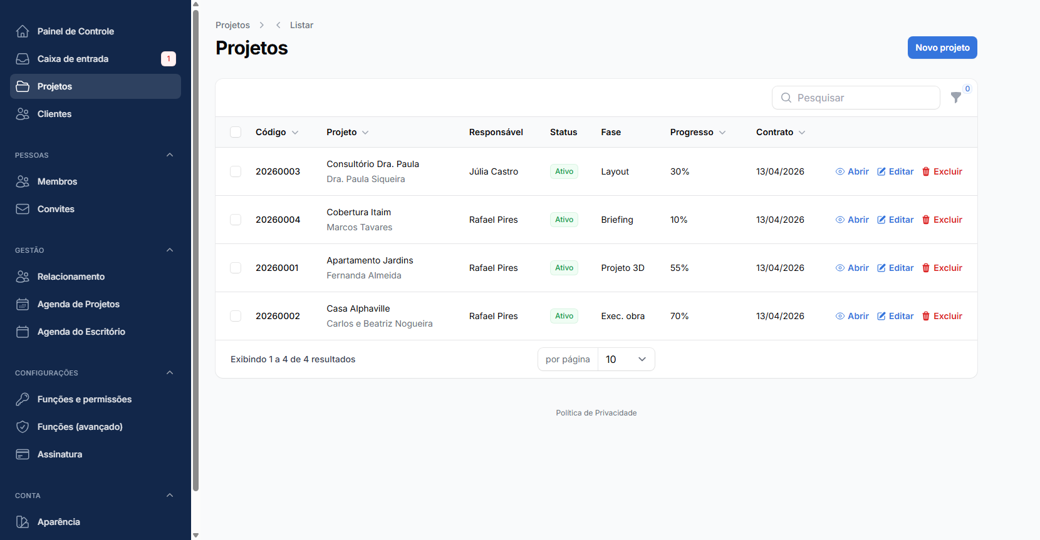The height and width of the screenshot is (540, 1040).
Task: Click Editar link for project 20260002
Action: tap(895, 316)
